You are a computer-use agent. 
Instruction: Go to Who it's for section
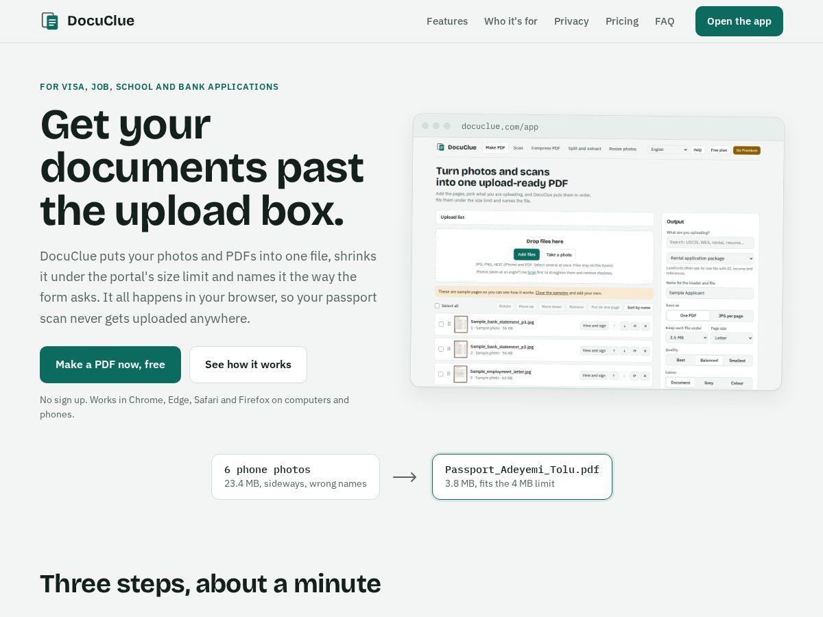pos(511,21)
